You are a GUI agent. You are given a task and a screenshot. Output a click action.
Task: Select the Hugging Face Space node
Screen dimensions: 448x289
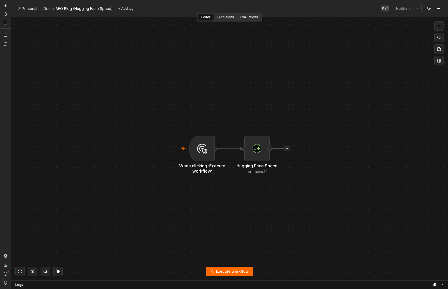click(x=257, y=149)
